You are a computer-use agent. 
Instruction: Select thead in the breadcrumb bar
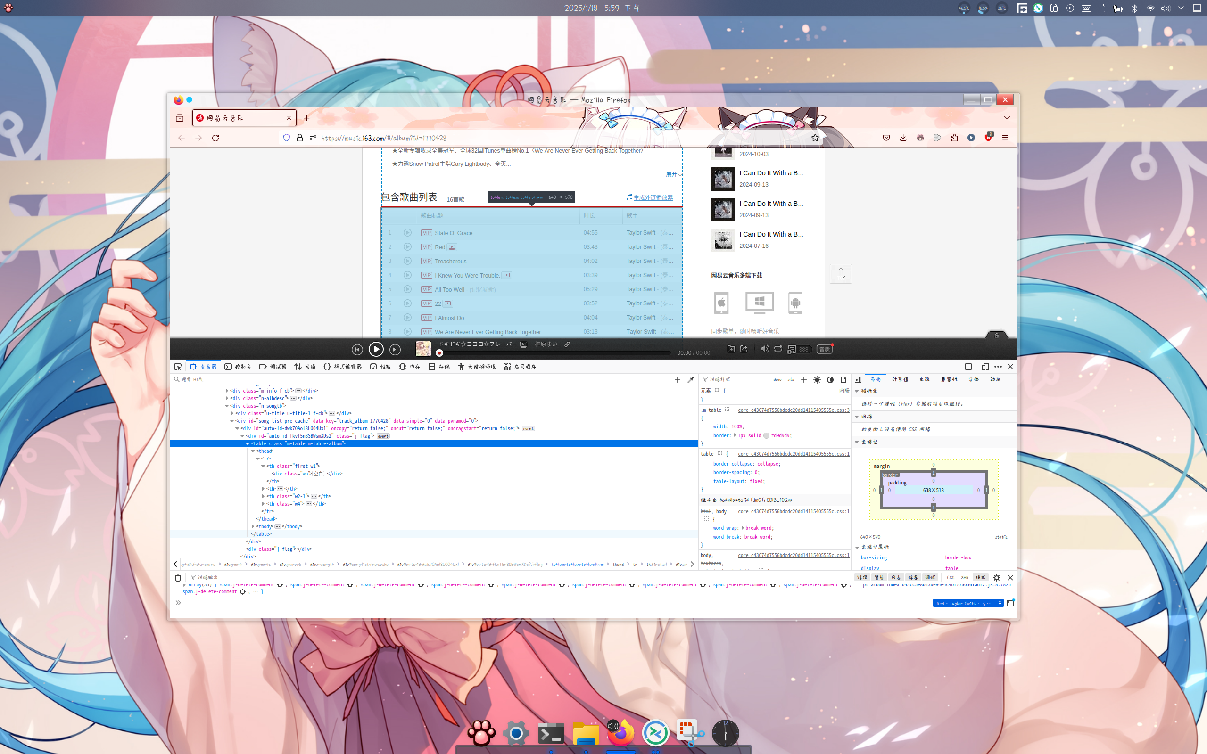pos(618,565)
